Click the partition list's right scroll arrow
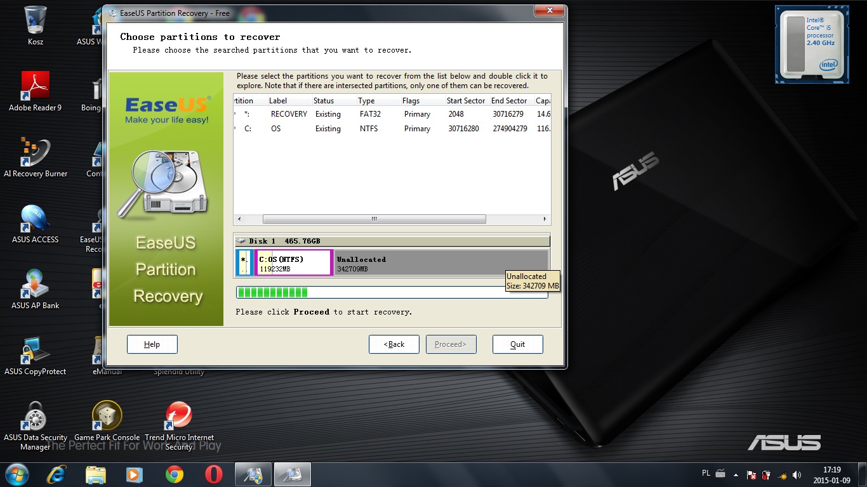 545,219
